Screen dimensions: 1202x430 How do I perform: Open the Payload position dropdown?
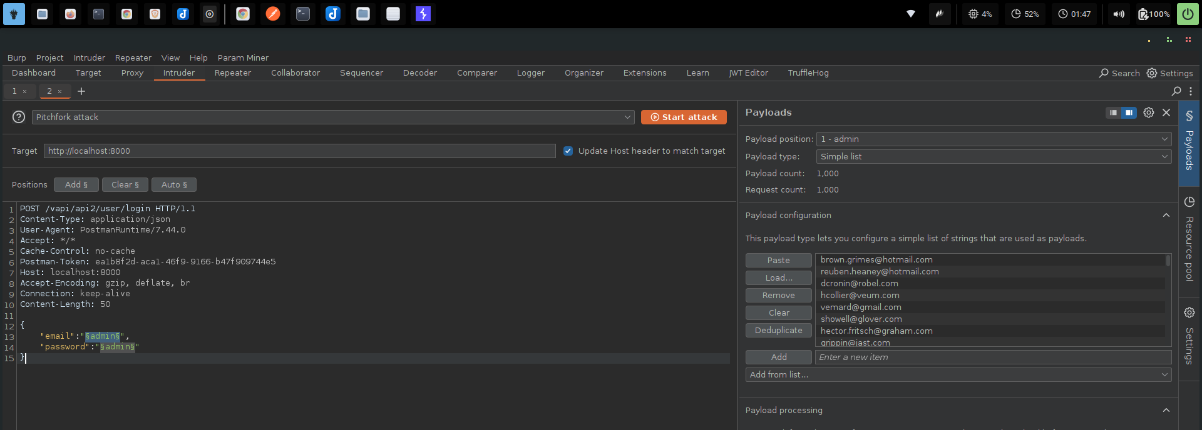[994, 139]
